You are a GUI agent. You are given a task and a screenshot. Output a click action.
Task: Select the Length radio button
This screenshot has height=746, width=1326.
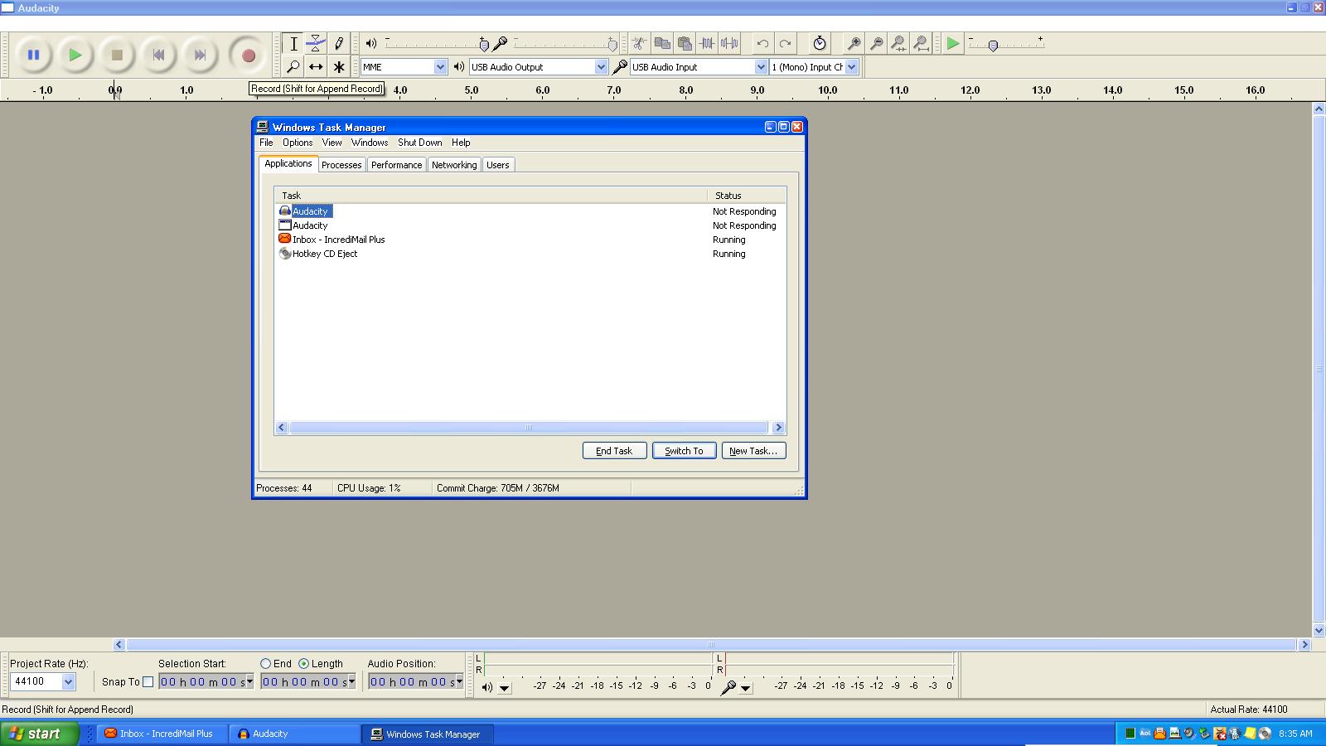pos(305,663)
